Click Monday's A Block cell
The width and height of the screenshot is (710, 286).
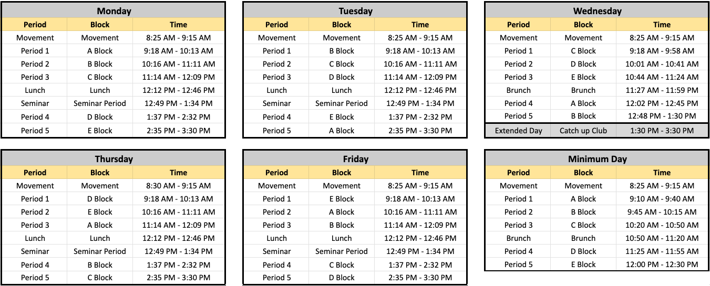(100, 51)
